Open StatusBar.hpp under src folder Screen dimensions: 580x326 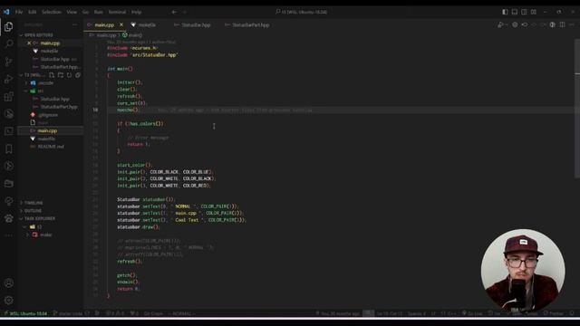point(54,99)
